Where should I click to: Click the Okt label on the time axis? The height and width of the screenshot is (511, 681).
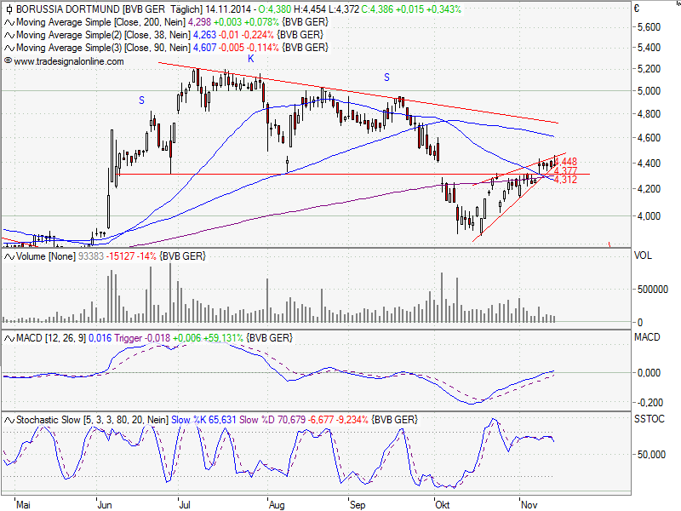pyautogui.click(x=443, y=504)
